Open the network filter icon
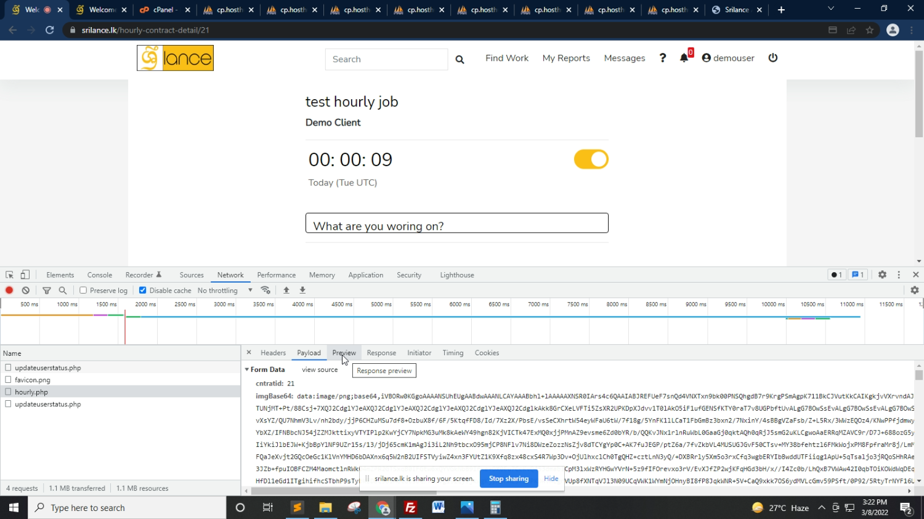 pyautogui.click(x=47, y=291)
